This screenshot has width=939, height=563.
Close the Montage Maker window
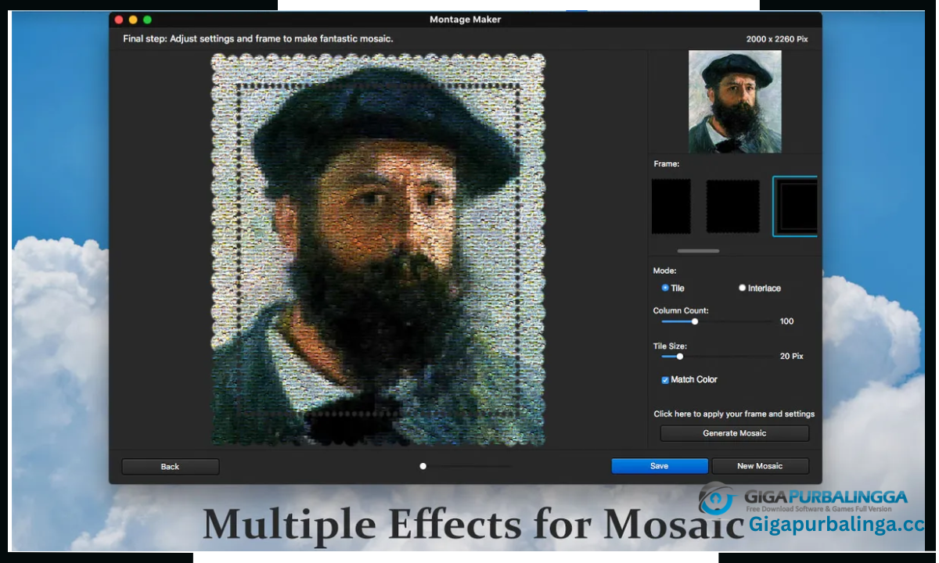pyautogui.click(x=119, y=20)
